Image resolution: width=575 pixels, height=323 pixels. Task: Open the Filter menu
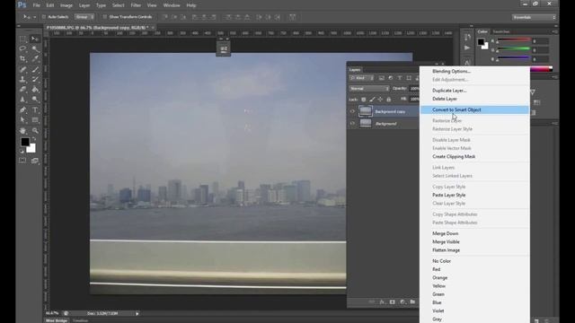coord(136,5)
